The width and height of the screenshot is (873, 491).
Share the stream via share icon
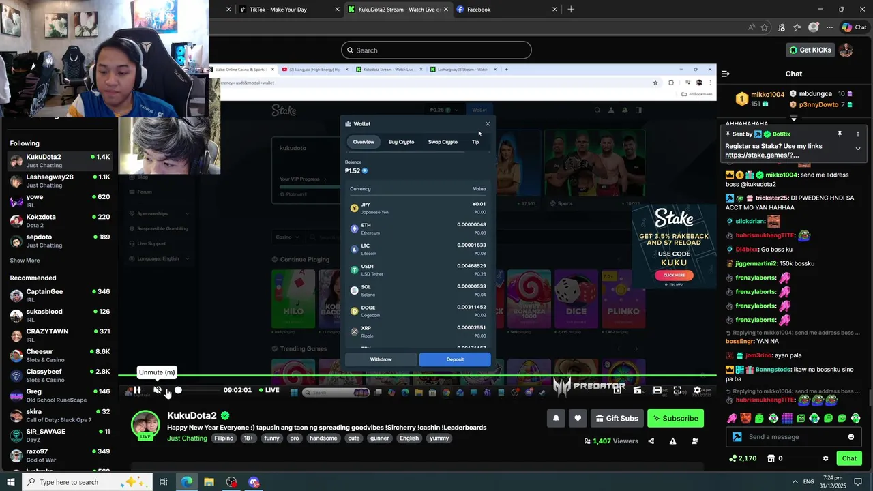(x=651, y=441)
